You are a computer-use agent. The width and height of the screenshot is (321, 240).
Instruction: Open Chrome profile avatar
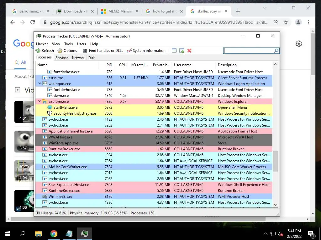coord(298,22)
